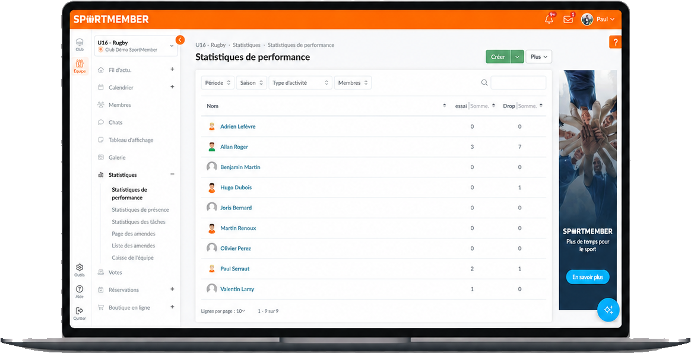Sort by Drop Somme column arrow
Image resolution: width=691 pixels, height=353 pixels.
pos(541,106)
